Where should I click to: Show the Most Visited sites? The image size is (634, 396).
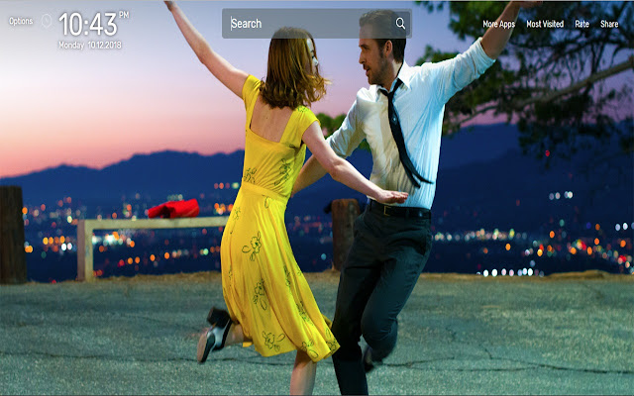[x=545, y=24]
